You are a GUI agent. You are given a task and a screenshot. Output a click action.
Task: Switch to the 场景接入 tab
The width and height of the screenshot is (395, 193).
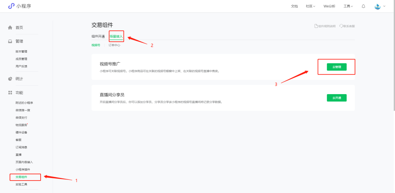pyautogui.click(x=116, y=36)
